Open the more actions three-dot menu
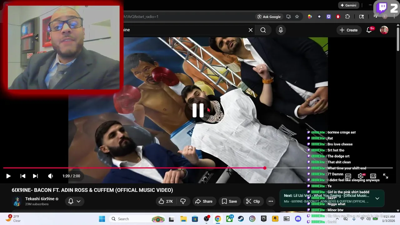 (x=271, y=201)
